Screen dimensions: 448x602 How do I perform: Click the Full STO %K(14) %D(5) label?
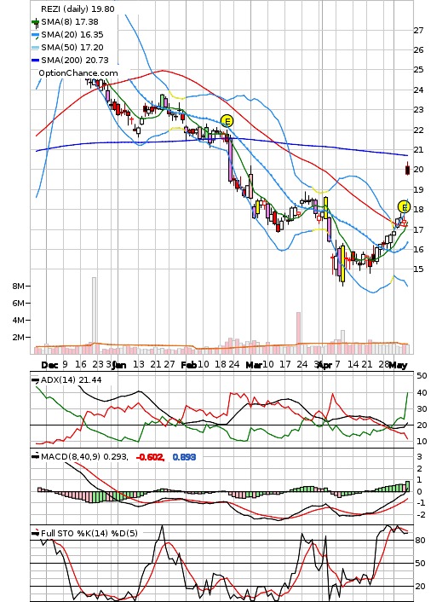coord(89,533)
